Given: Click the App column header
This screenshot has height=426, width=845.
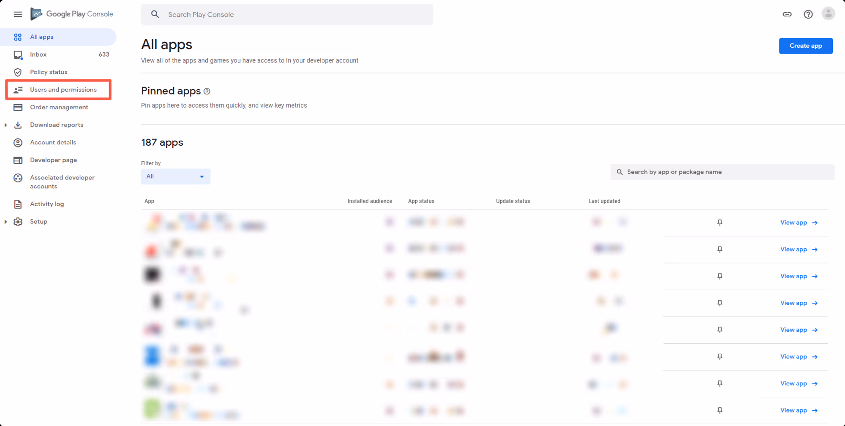Looking at the screenshot, I should 149,201.
